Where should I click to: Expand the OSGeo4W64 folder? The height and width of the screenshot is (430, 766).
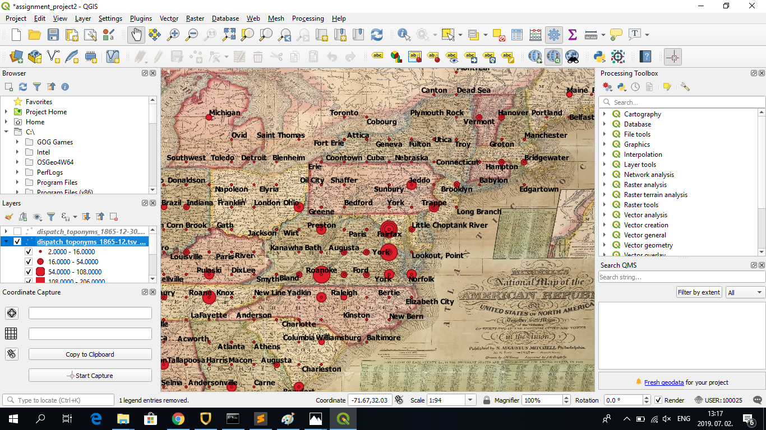coord(17,162)
